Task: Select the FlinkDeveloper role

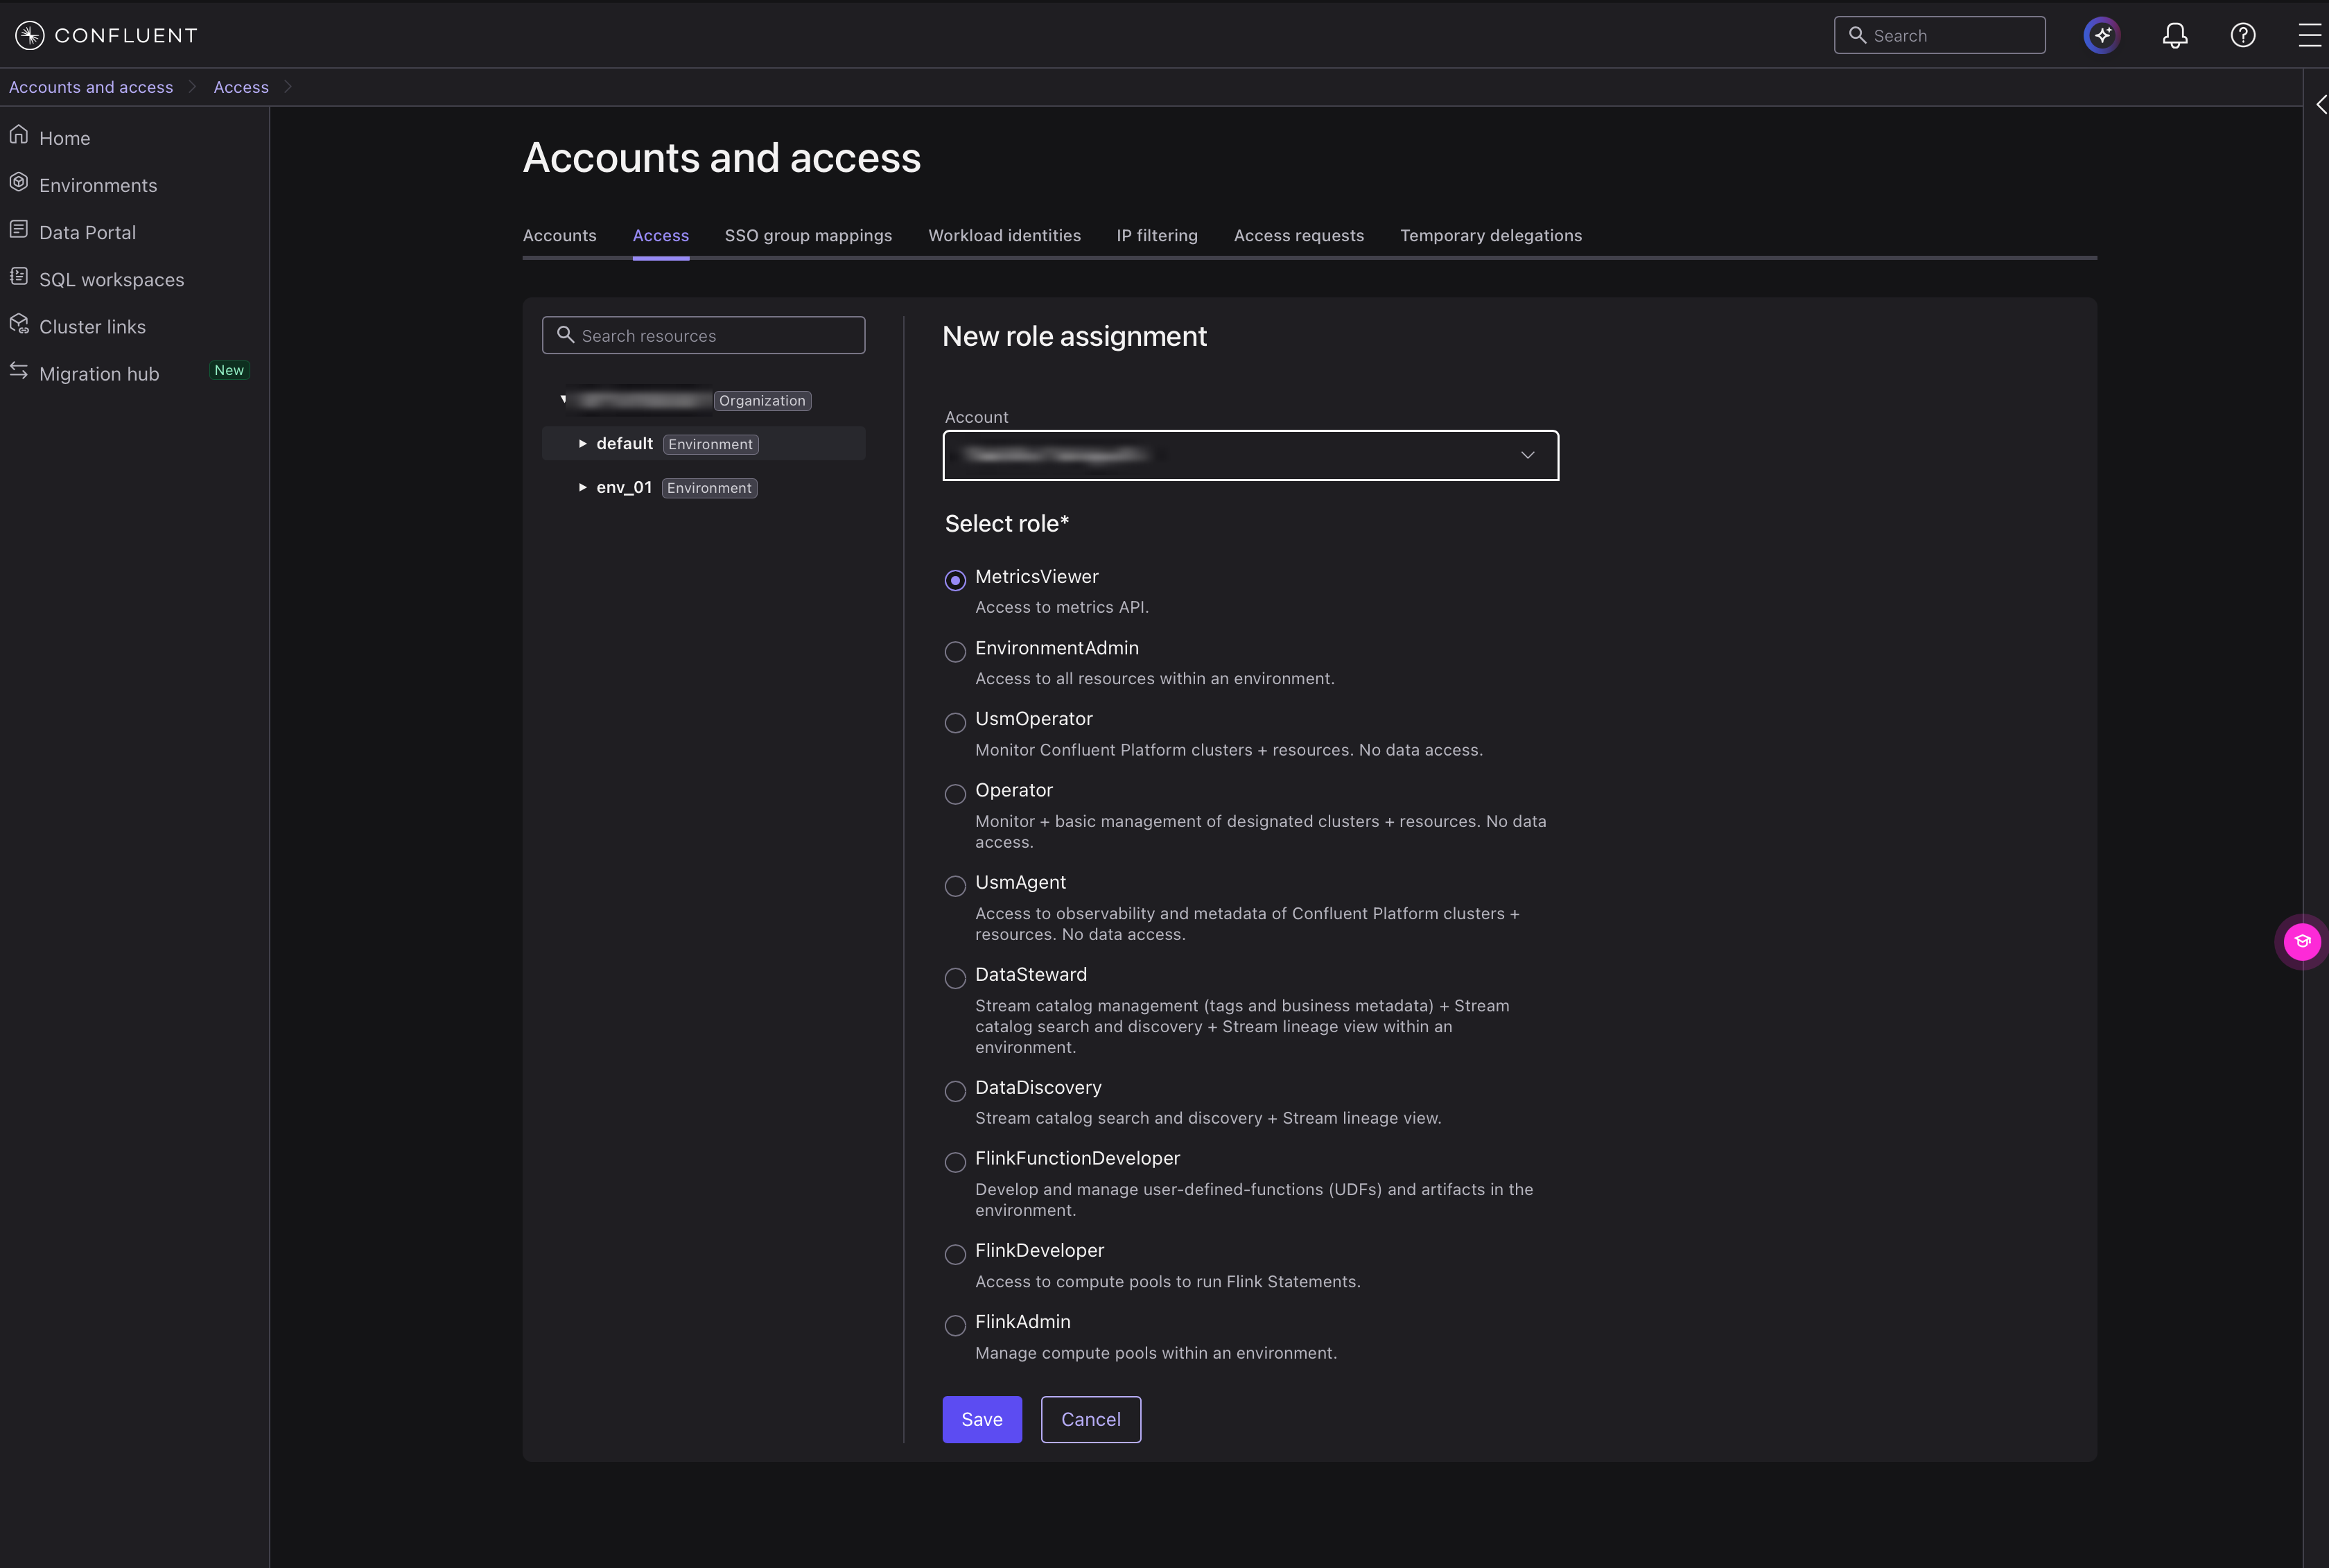Action: click(x=955, y=1254)
